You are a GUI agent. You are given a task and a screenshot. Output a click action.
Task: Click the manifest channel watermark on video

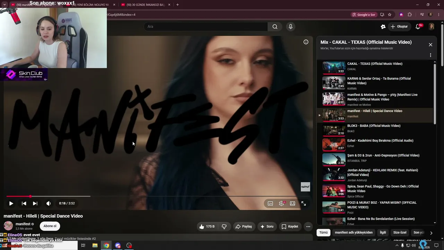click(x=305, y=187)
